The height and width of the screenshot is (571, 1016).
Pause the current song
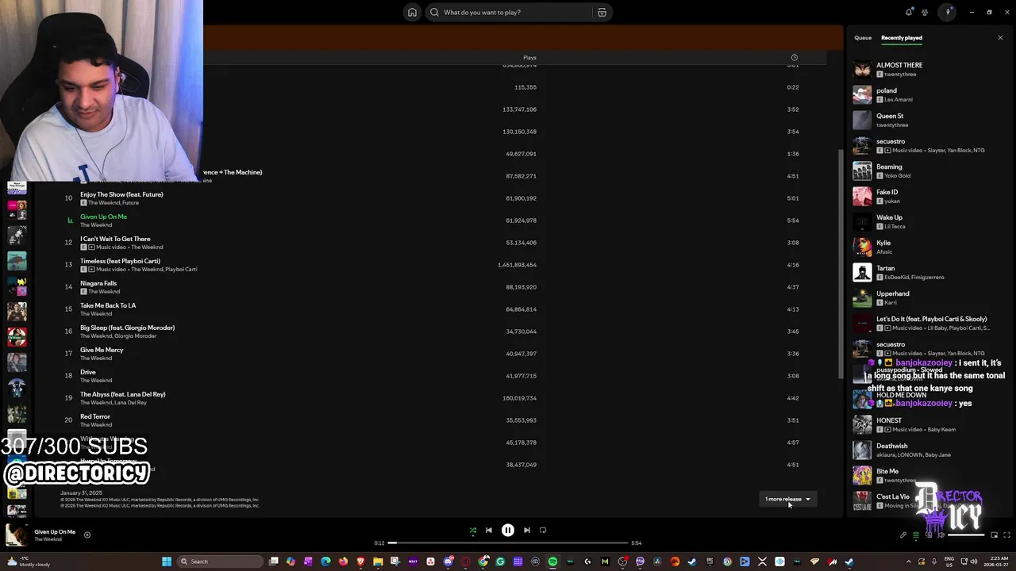tap(508, 531)
